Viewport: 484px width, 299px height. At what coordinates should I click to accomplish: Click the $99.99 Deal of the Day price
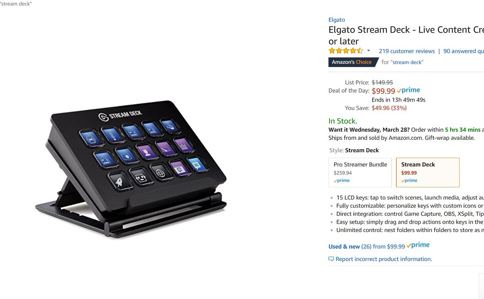click(x=383, y=91)
